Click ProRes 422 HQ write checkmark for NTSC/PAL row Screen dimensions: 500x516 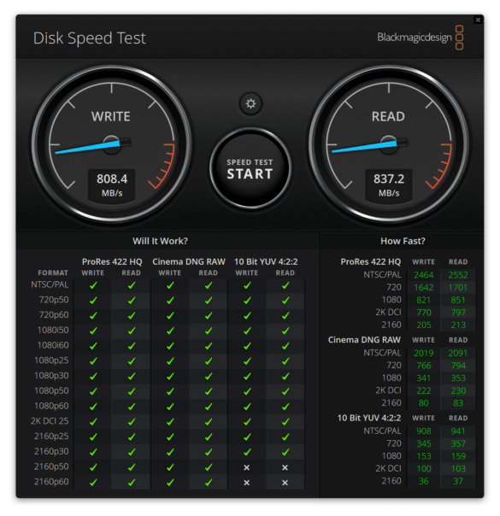[93, 285]
